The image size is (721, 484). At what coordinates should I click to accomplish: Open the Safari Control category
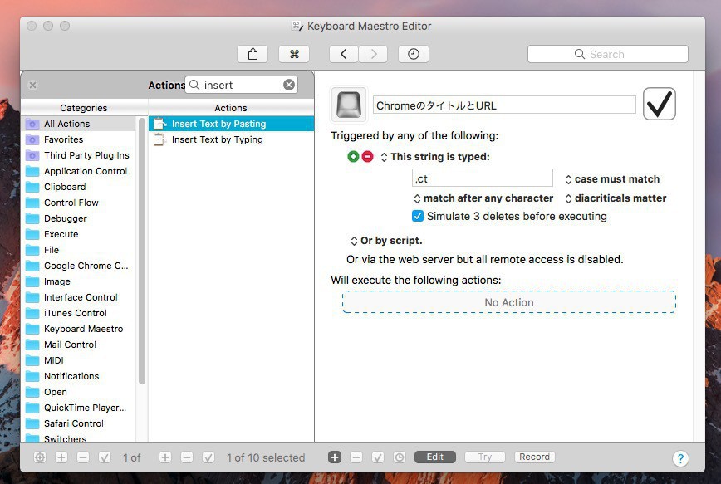pyautogui.click(x=78, y=423)
